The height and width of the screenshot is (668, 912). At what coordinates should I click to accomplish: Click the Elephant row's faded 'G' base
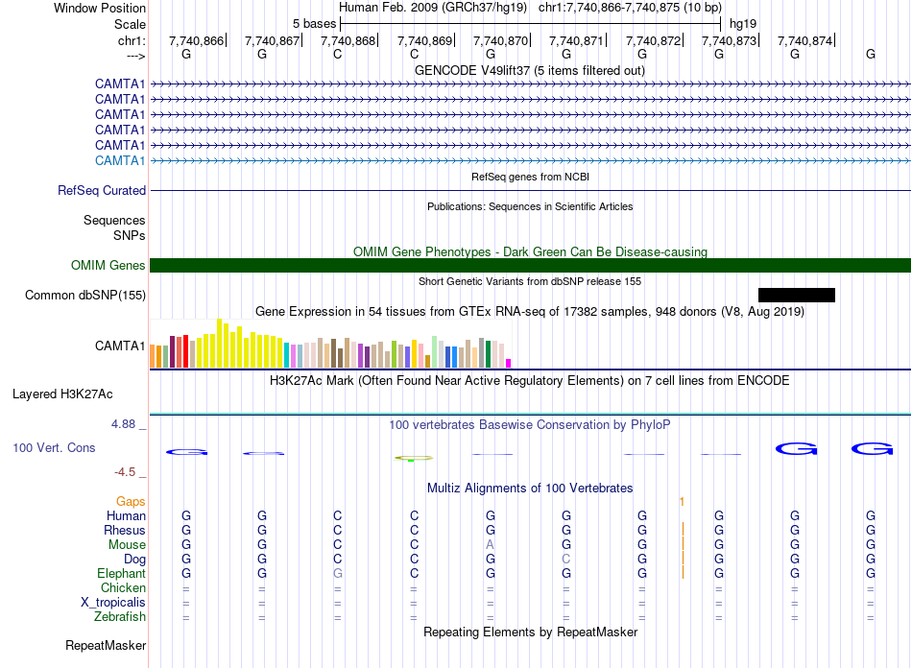pos(337,573)
